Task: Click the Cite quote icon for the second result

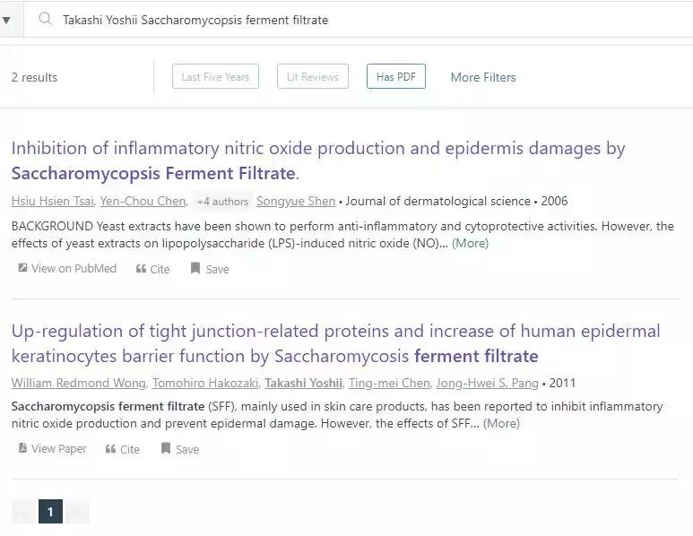Action: 111,449
